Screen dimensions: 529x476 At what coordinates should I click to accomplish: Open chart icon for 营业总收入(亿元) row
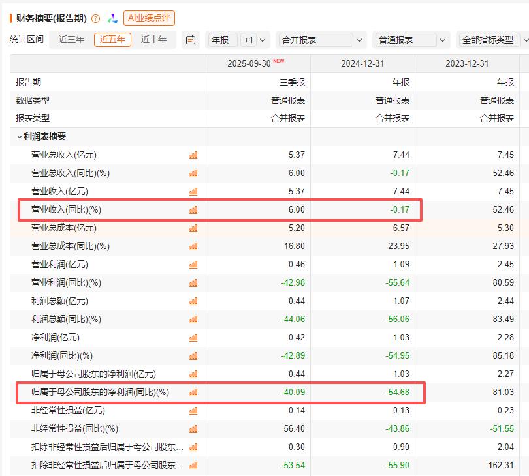tap(193, 155)
